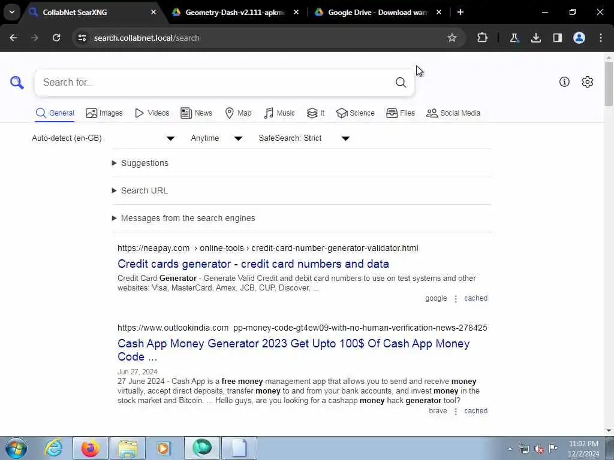This screenshot has width=614, height=460.
Task: Select the Map search category
Action: click(238, 113)
